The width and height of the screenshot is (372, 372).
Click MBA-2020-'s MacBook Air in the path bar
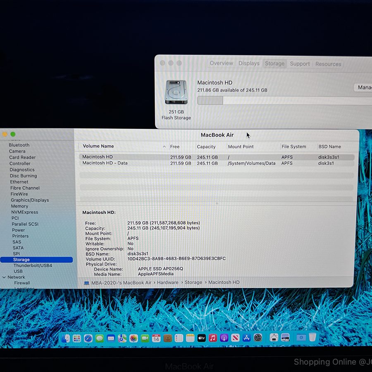[x=121, y=283]
